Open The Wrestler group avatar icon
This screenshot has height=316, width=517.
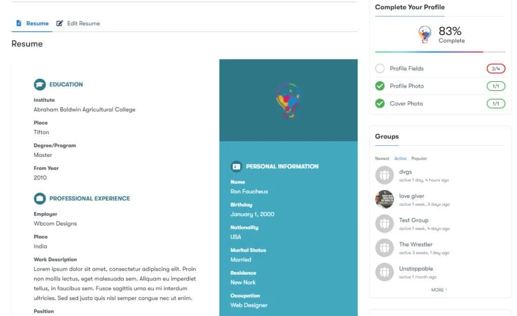tap(384, 248)
